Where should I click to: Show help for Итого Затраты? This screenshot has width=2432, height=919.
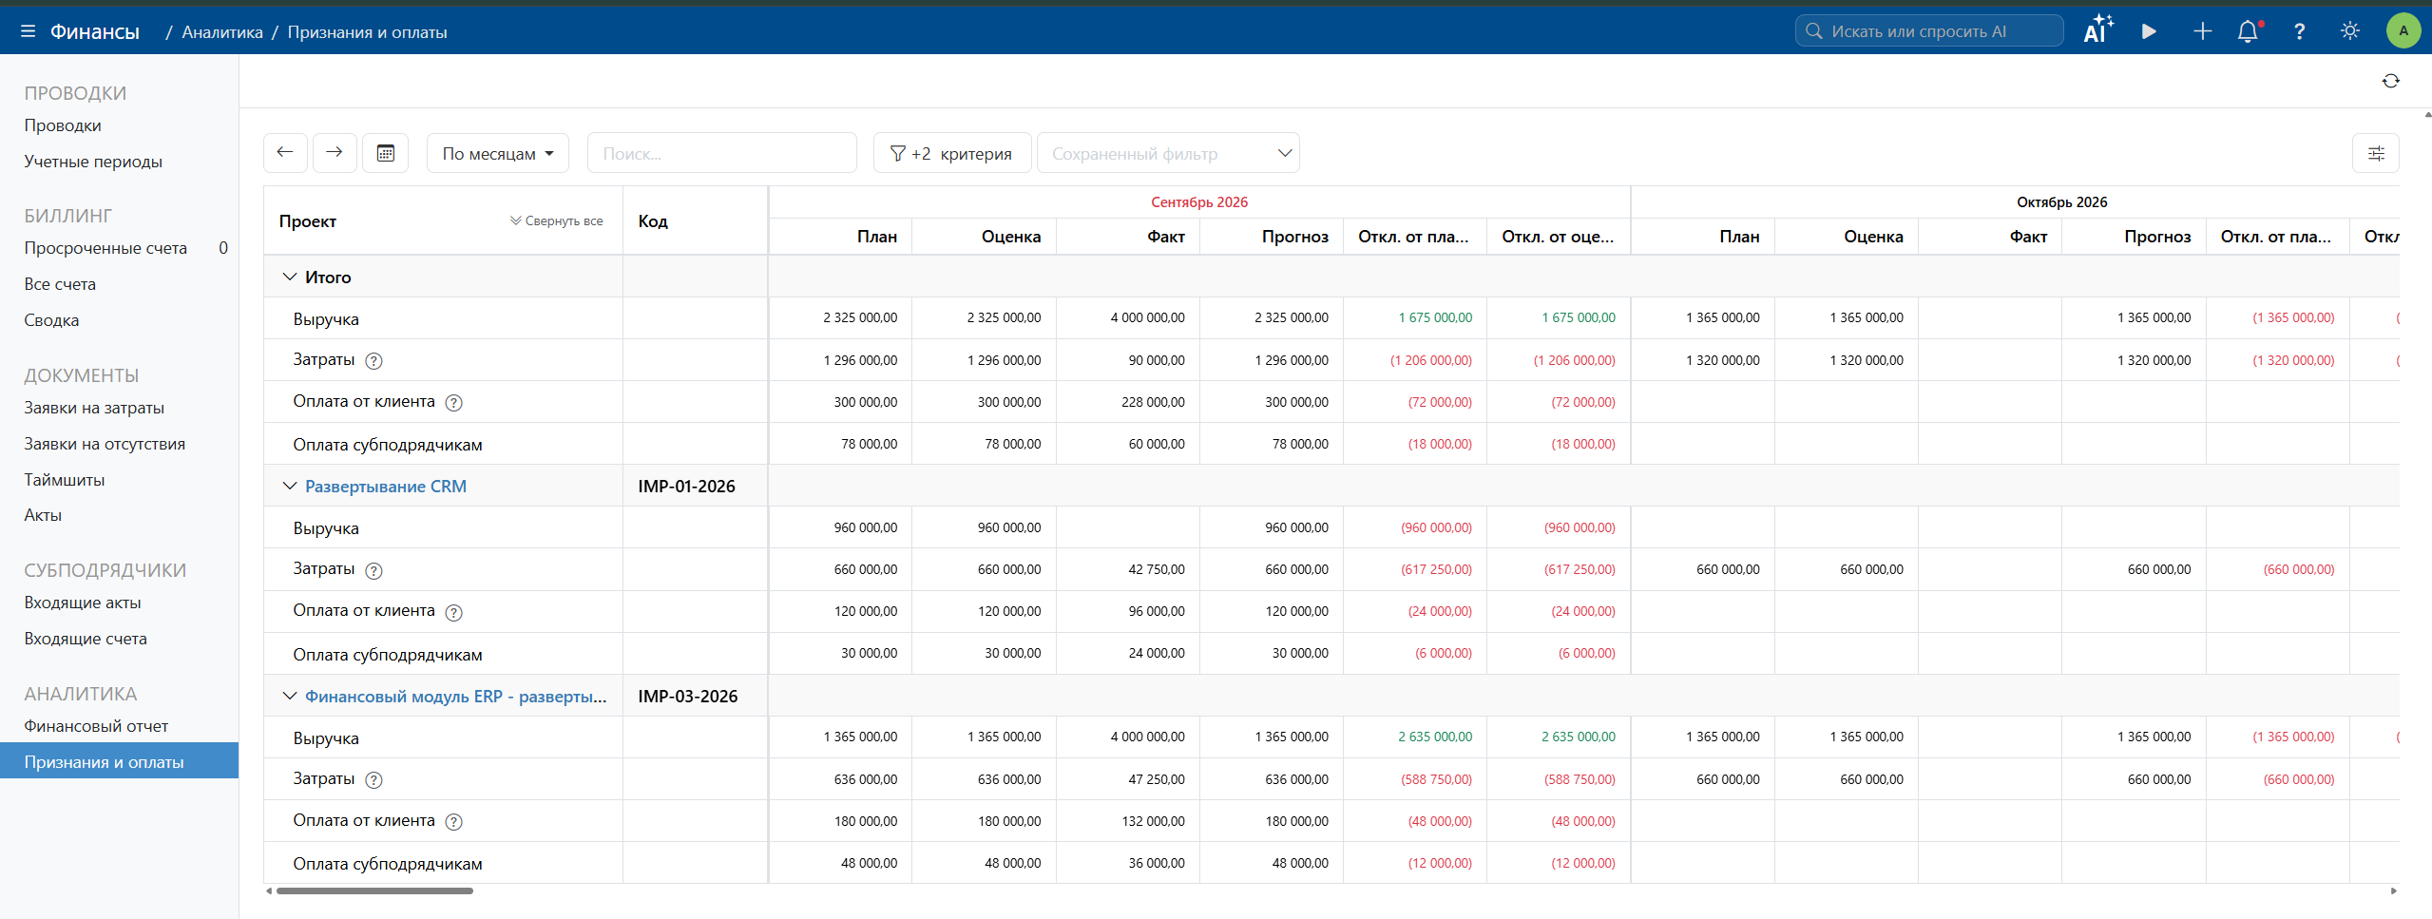point(374,361)
